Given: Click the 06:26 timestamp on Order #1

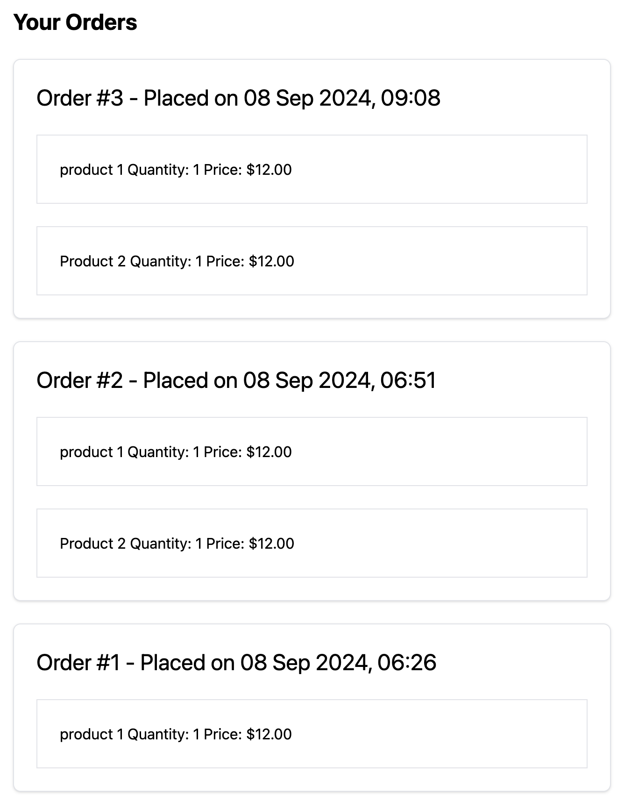Looking at the screenshot, I should click(x=406, y=663).
